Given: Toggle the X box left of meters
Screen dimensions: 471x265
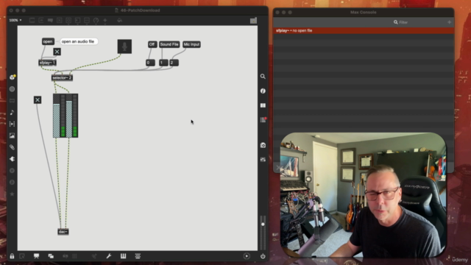Looking at the screenshot, I should 38,100.
